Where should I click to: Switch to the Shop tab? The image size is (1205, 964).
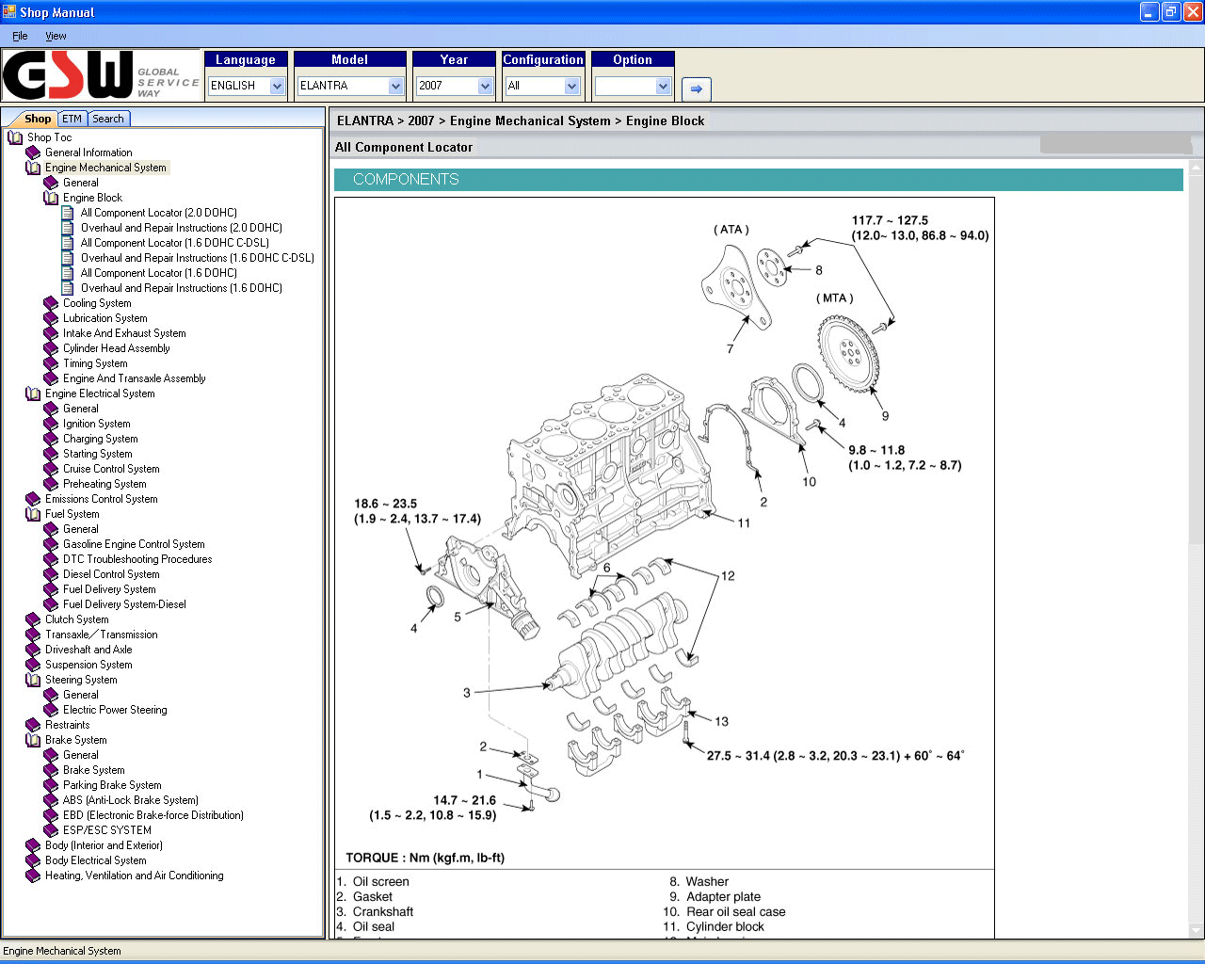pos(38,119)
